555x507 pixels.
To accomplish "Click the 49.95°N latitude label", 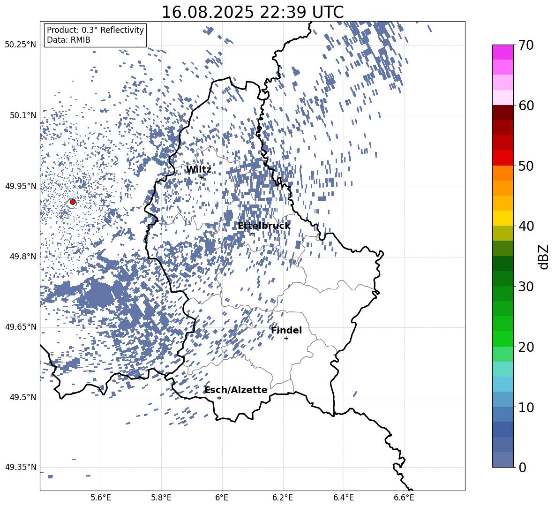I will pos(21,186).
